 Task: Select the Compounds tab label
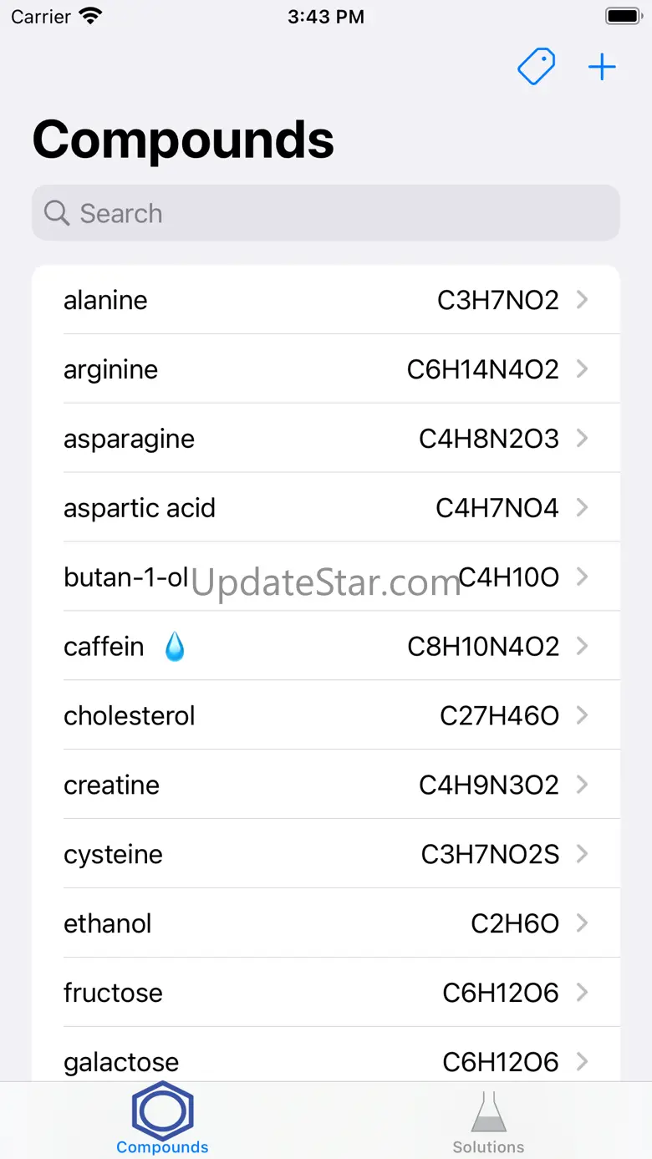click(x=163, y=1147)
